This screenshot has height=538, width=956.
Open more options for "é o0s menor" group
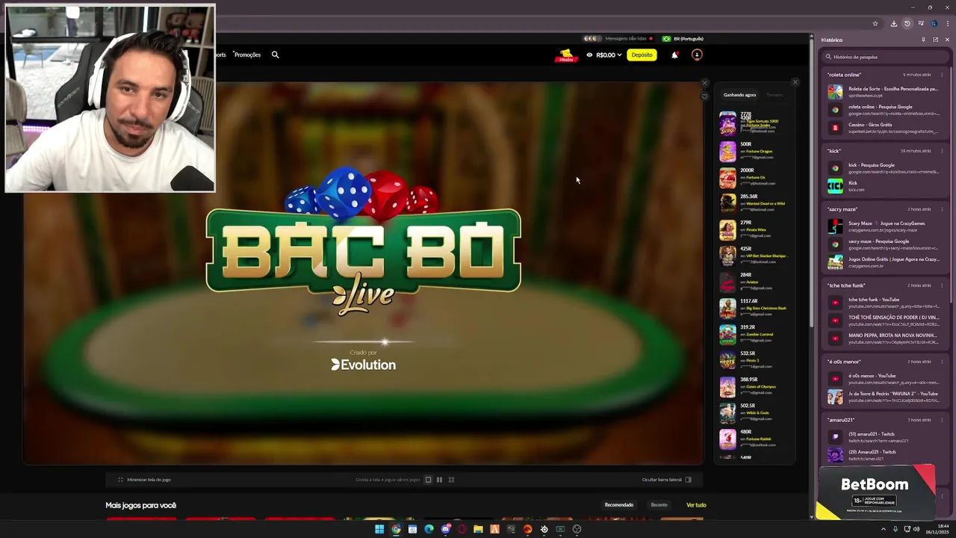941,362
